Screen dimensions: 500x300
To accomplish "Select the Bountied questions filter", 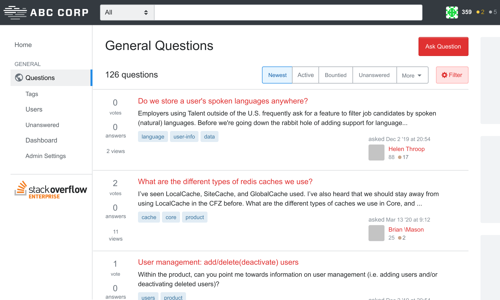I will point(335,75).
